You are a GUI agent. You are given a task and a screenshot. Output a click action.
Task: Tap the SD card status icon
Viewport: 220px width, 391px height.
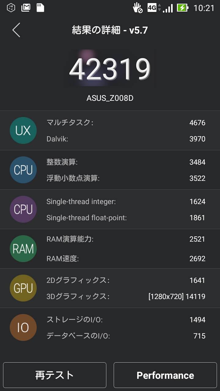click(40, 8)
